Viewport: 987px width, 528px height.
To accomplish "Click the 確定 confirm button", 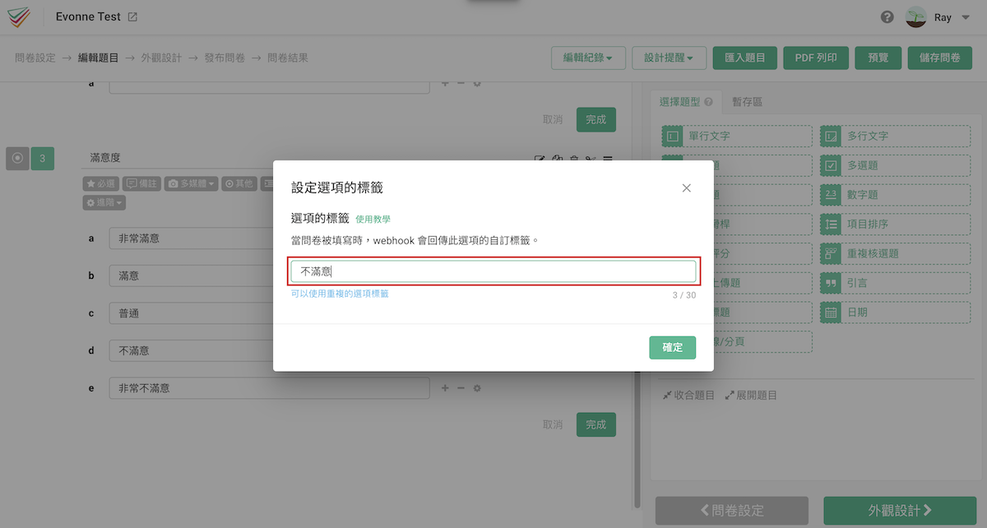I will 673,347.
